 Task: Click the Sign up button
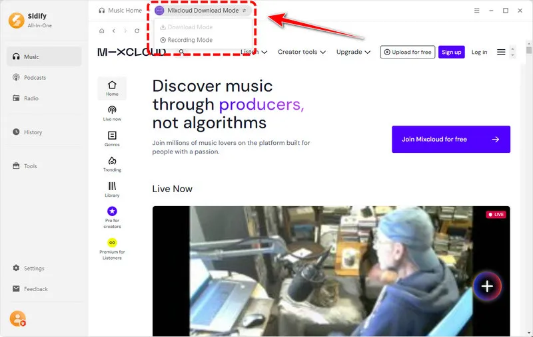[452, 52]
